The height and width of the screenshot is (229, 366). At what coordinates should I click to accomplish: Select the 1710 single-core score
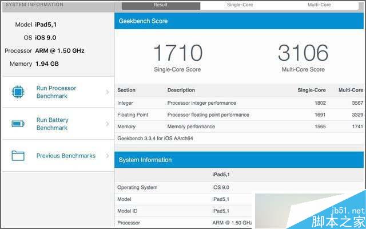pos(178,53)
